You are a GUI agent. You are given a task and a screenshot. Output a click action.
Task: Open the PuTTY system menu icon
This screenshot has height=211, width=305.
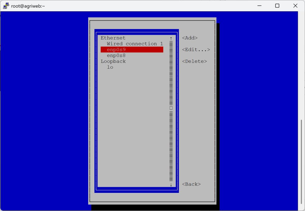click(6, 6)
